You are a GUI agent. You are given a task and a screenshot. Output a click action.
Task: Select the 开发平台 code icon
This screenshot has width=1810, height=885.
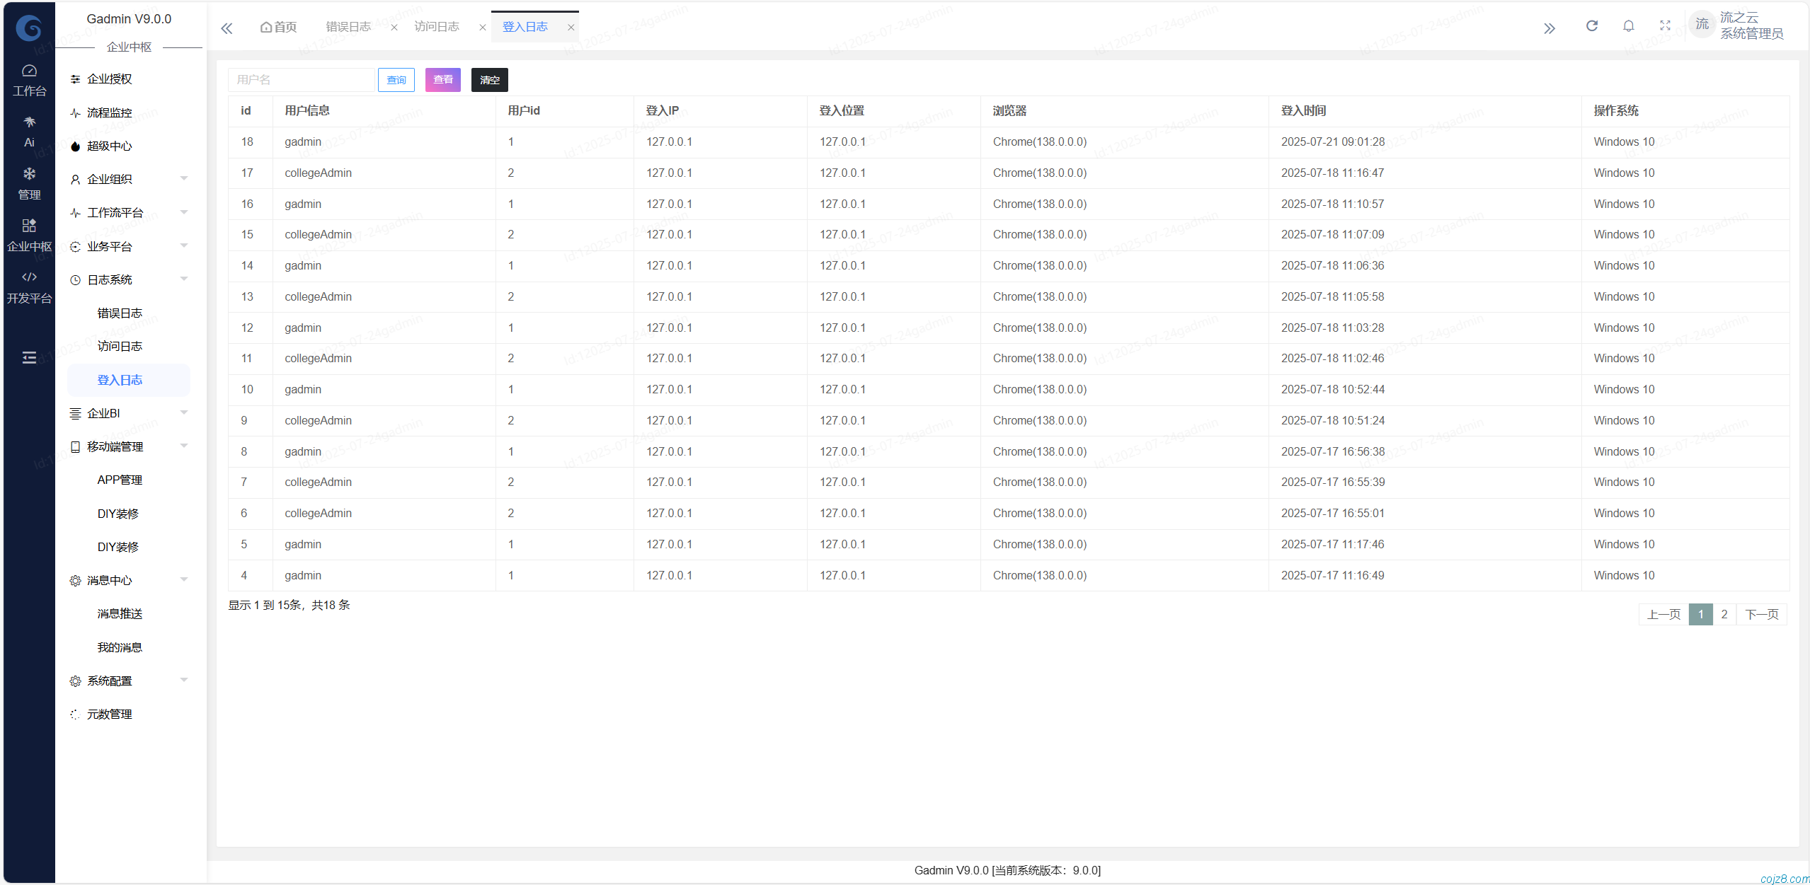pos(29,286)
